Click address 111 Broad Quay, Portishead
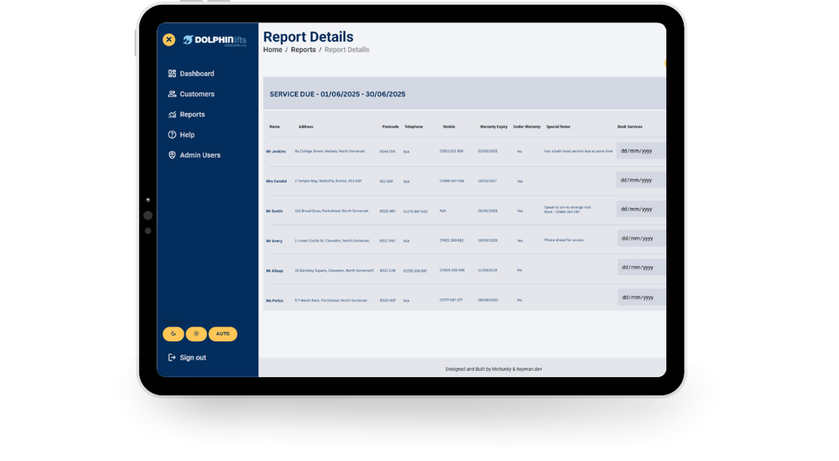839x461 pixels. coord(331,211)
